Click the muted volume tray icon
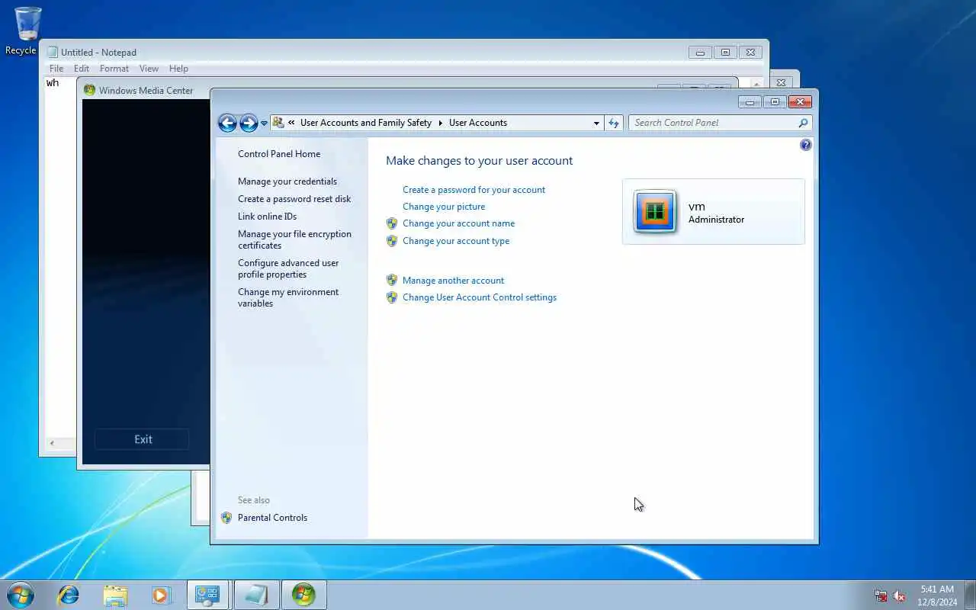This screenshot has width=976, height=610. click(900, 596)
